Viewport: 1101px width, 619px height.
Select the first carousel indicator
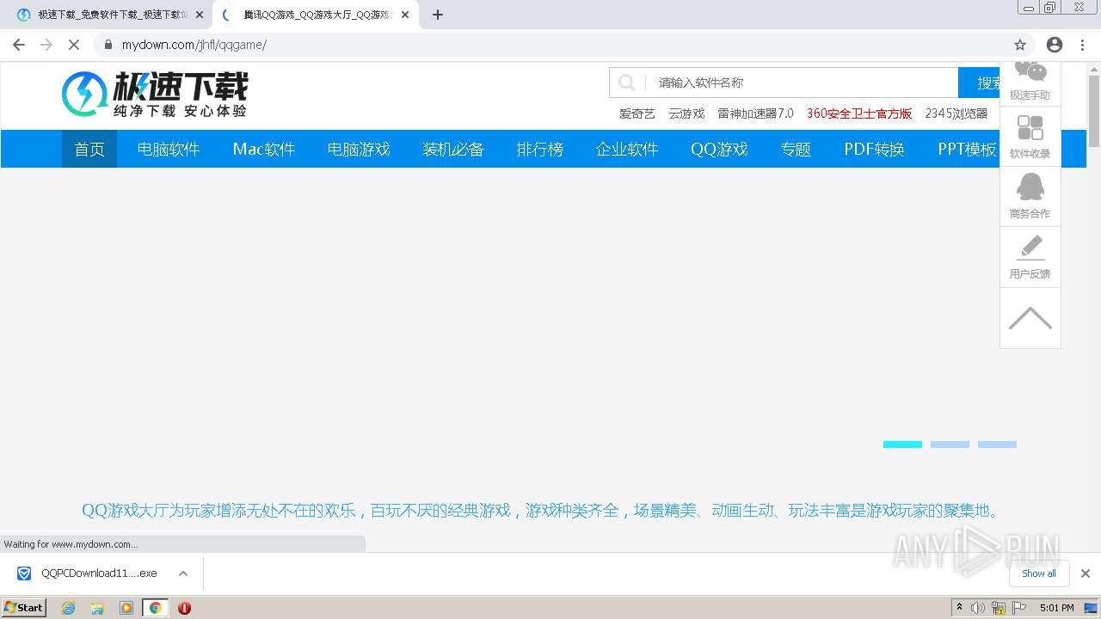[x=902, y=444]
